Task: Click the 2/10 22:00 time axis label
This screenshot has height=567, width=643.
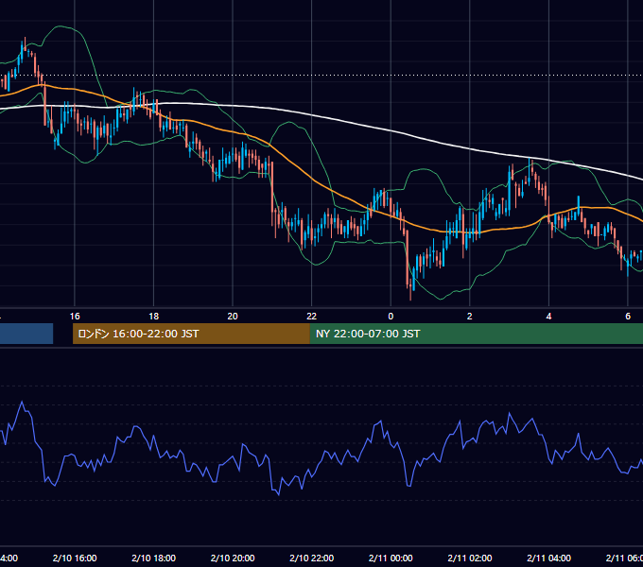Action: tap(312, 558)
